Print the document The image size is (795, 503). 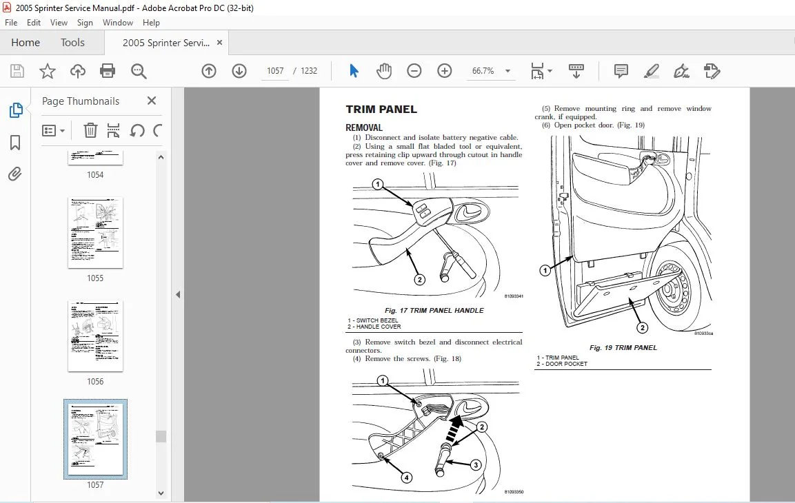tap(108, 71)
